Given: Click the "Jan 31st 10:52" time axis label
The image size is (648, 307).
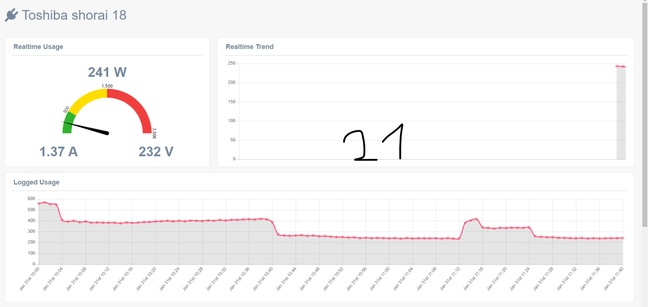Looking at the screenshot, I should (333, 279).
